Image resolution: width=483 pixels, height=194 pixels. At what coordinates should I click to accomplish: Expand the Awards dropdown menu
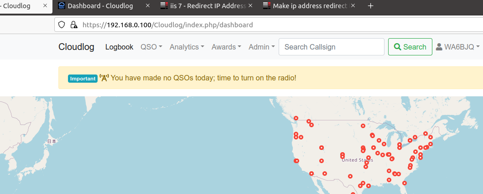pos(226,47)
